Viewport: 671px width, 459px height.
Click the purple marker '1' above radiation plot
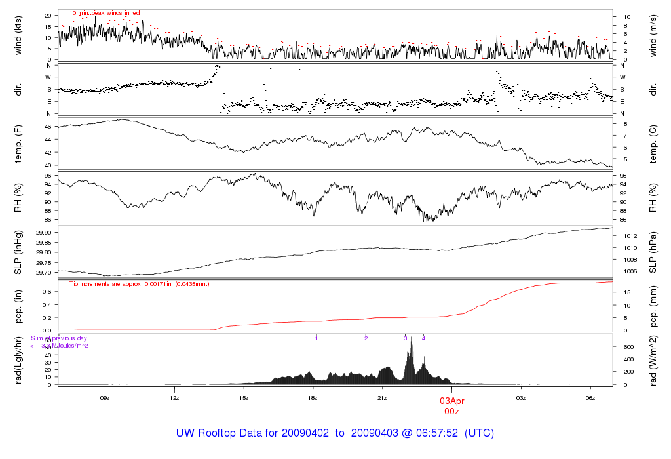coord(316,338)
